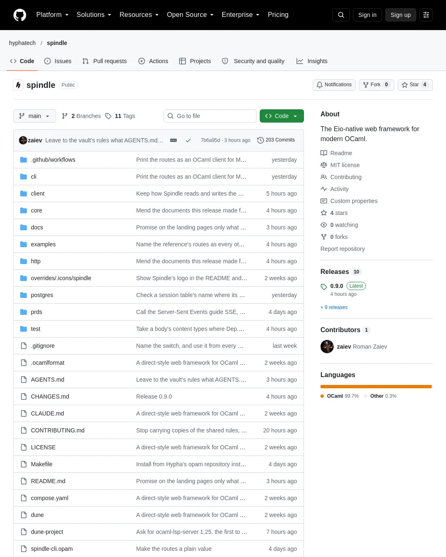Screen dimensions: 446x557
Task: Click the eye icon beside 0 watching
Action: point(324,225)
